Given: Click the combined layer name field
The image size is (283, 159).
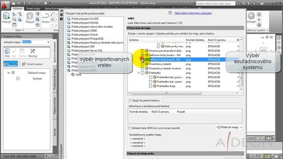Looking at the screenshot, I should tap(203, 100).
